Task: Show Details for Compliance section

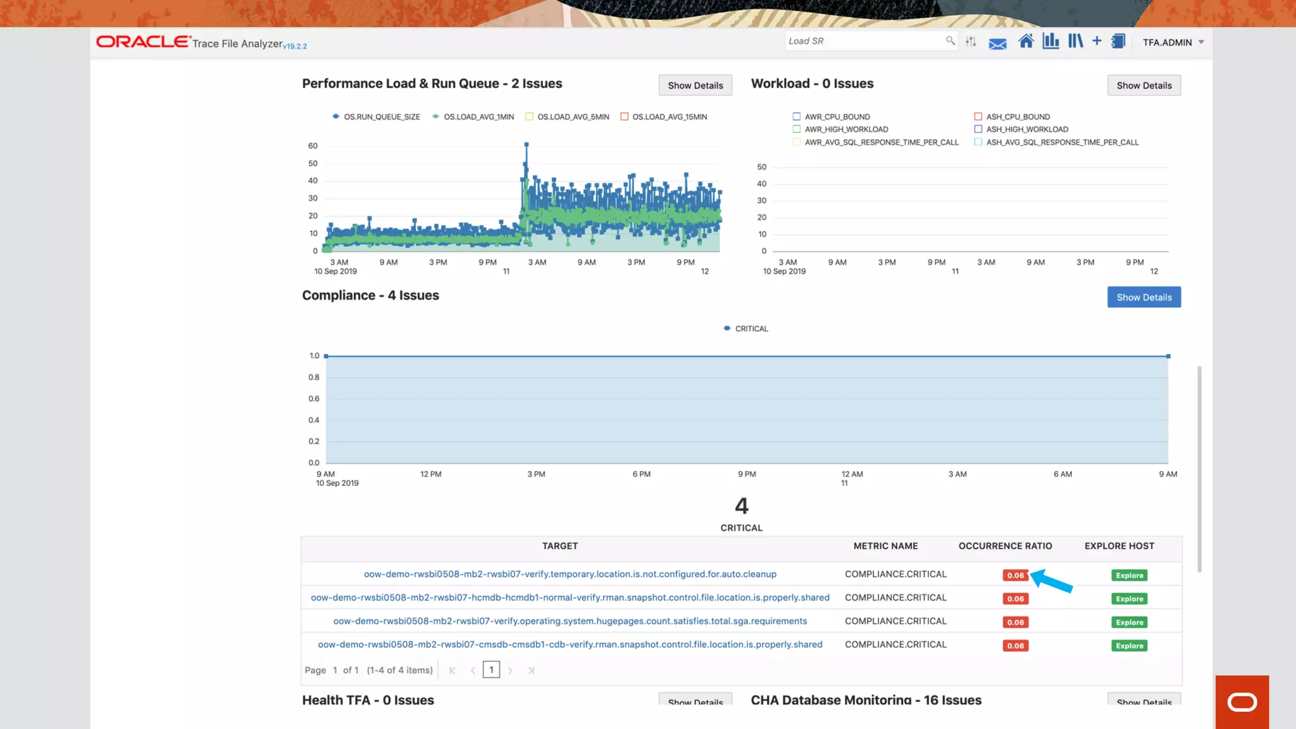Action: pos(1143,297)
